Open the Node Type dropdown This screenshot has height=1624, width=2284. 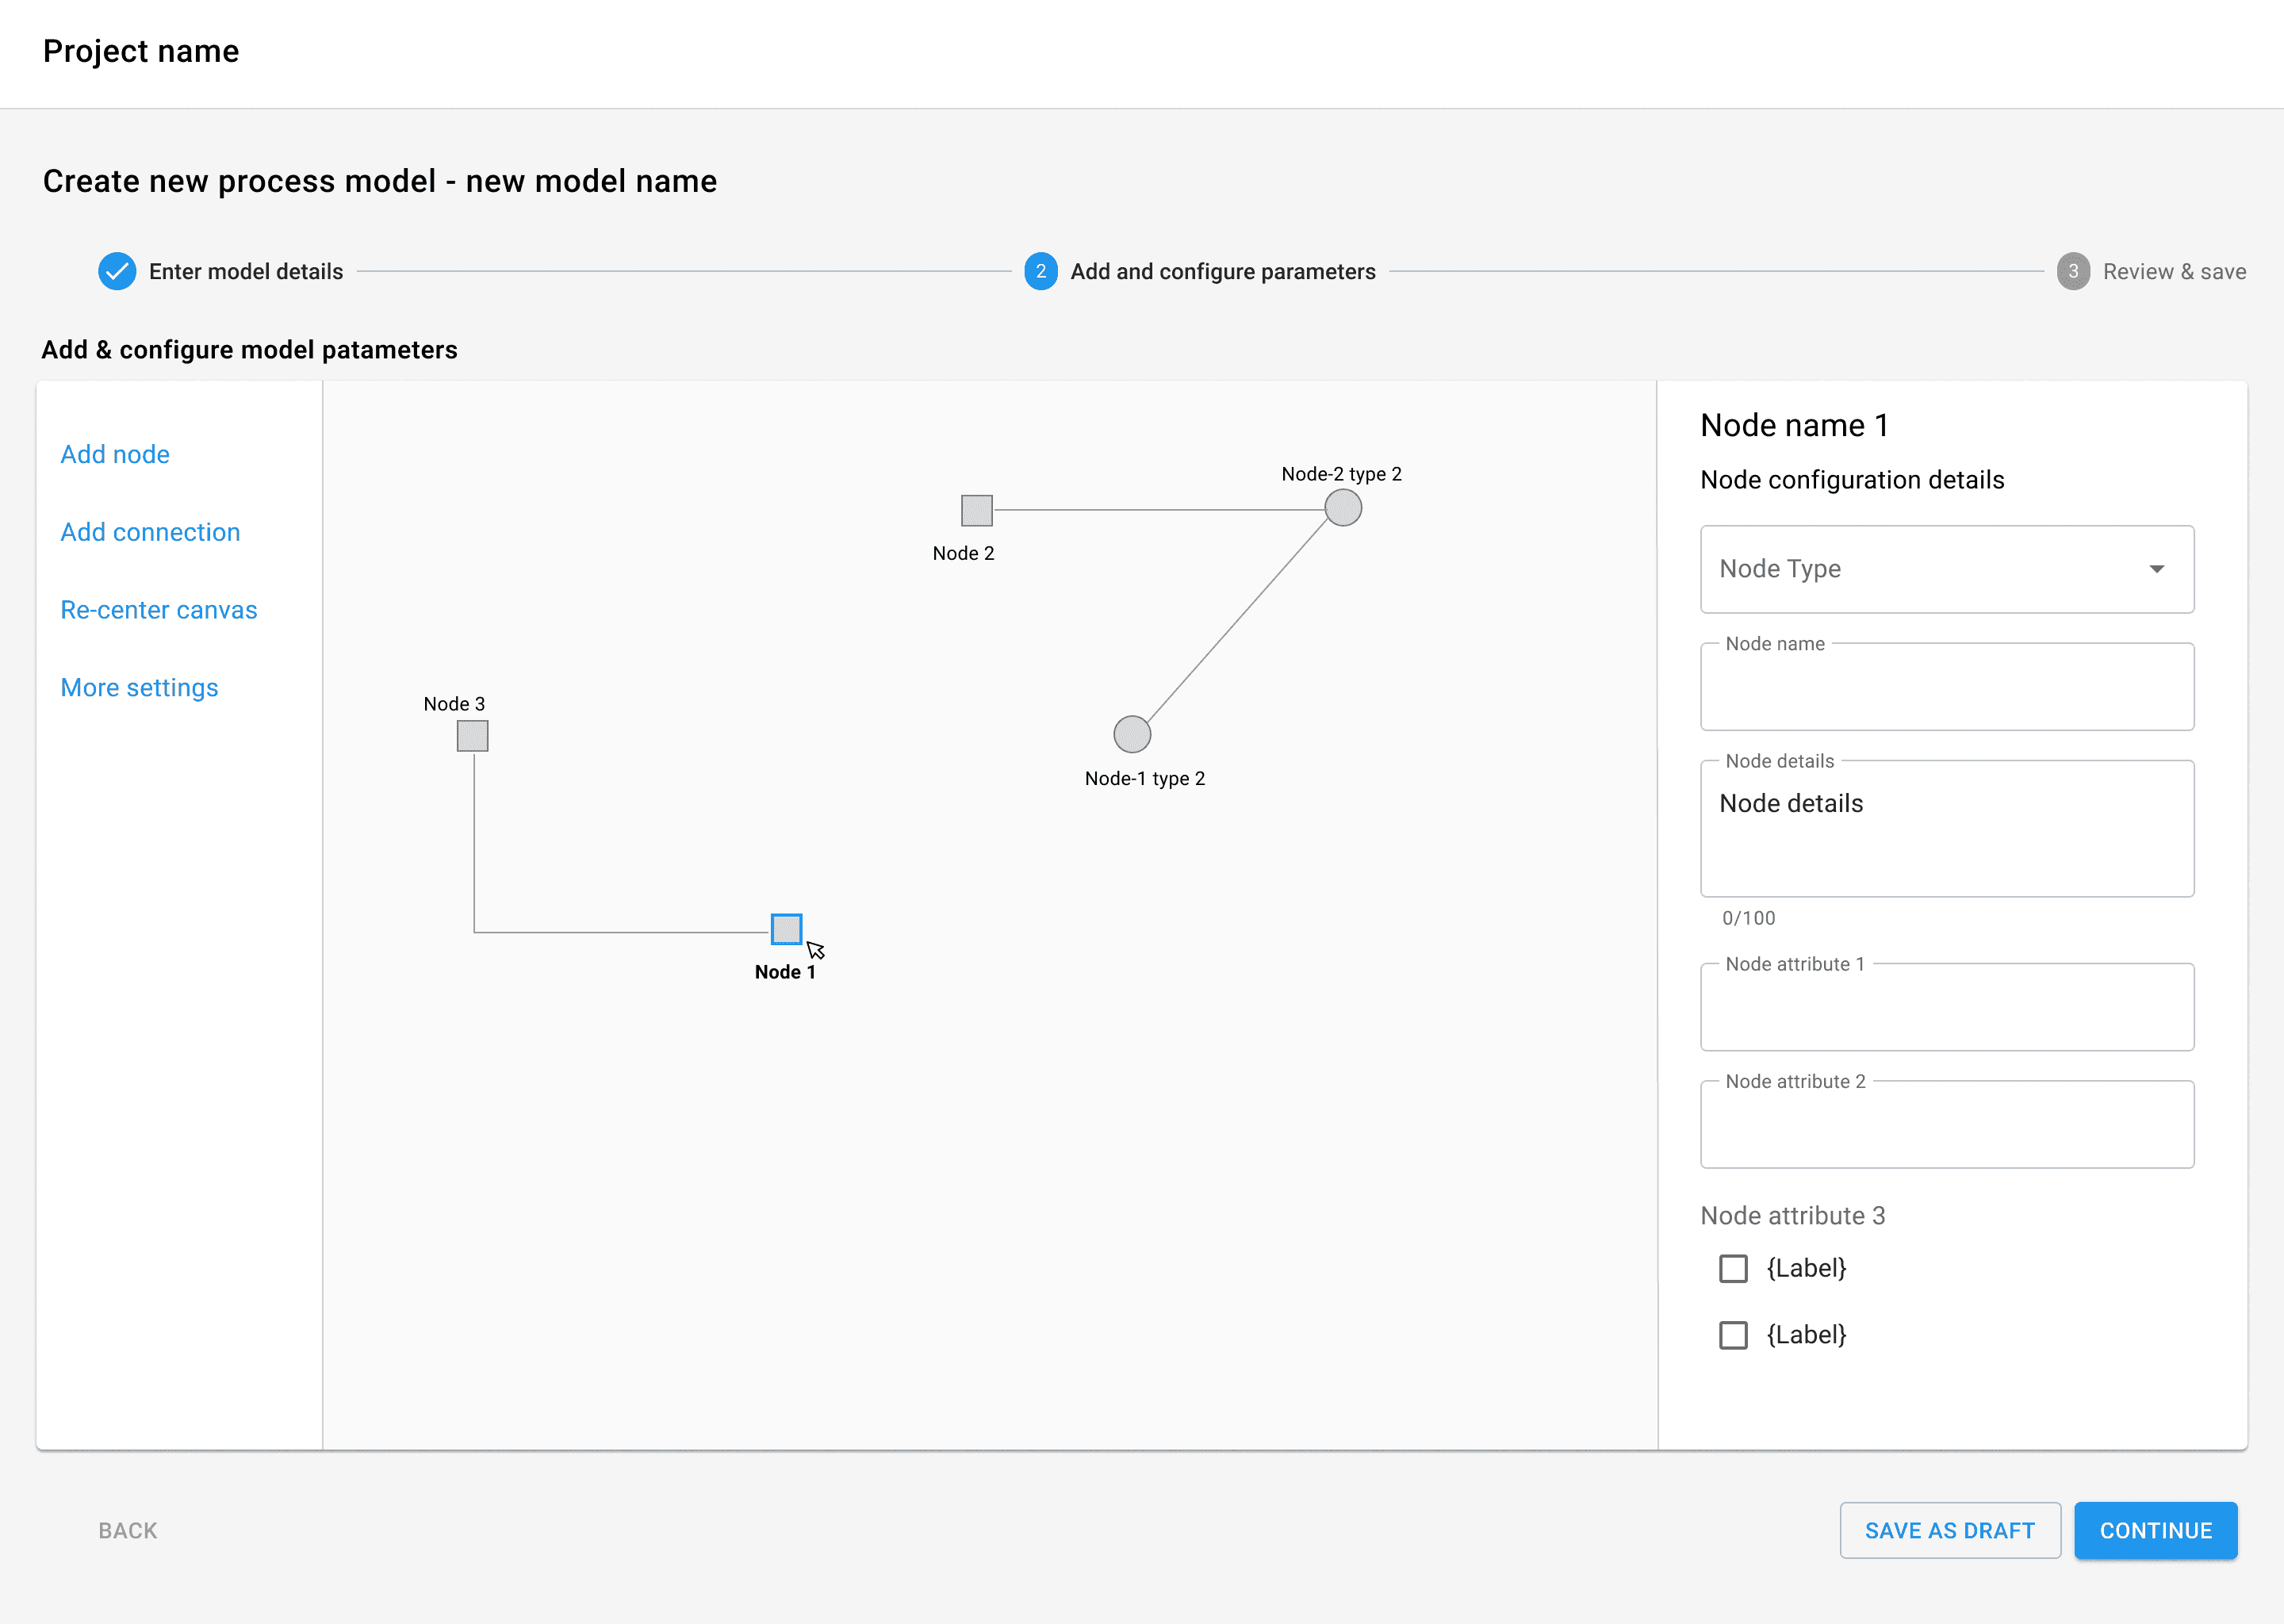point(1947,569)
